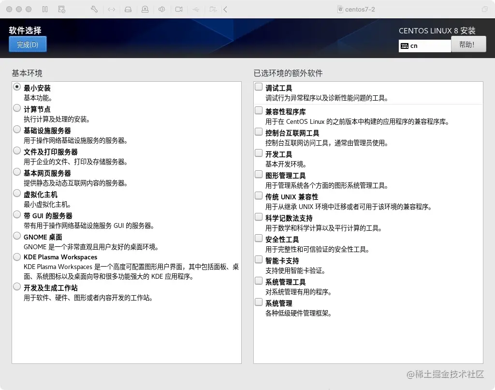The height and width of the screenshot is (390, 495).
Task: Click description 各种低级硬件管理框架。
Action: coord(298,313)
